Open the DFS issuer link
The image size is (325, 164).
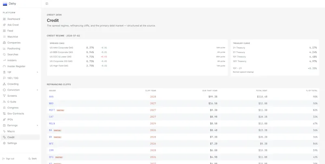pyautogui.click(x=51, y=157)
